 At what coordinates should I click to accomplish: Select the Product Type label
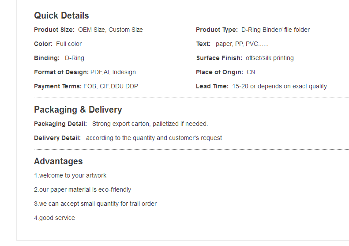tap(217, 30)
